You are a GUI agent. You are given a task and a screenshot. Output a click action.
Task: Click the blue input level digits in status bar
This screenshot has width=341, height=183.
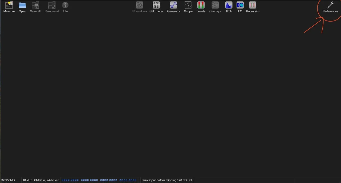click(99, 180)
